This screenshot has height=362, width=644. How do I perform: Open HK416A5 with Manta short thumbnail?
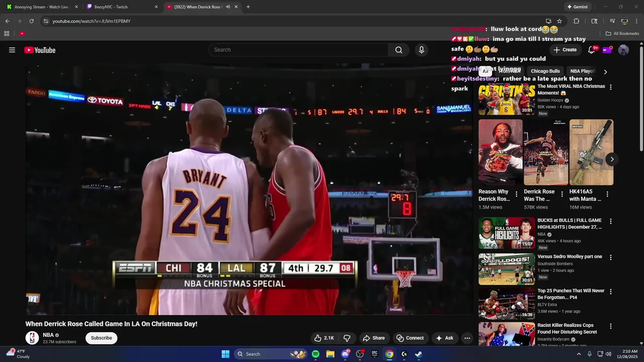pos(591,152)
